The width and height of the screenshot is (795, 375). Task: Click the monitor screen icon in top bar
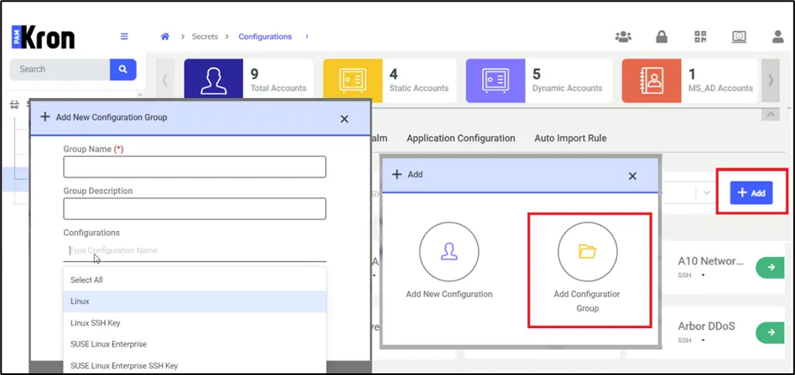(739, 37)
